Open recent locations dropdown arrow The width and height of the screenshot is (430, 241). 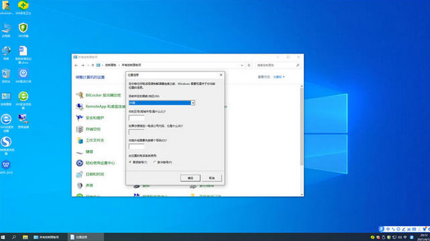88,66
